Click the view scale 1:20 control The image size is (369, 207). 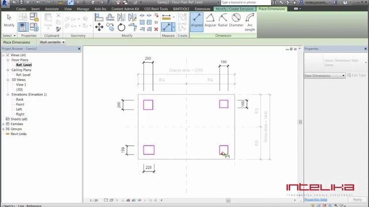click(x=93, y=200)
